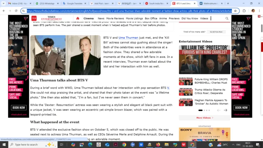Select Box Office in the navigation menu
Screen dimensions: 263x148
151,18
